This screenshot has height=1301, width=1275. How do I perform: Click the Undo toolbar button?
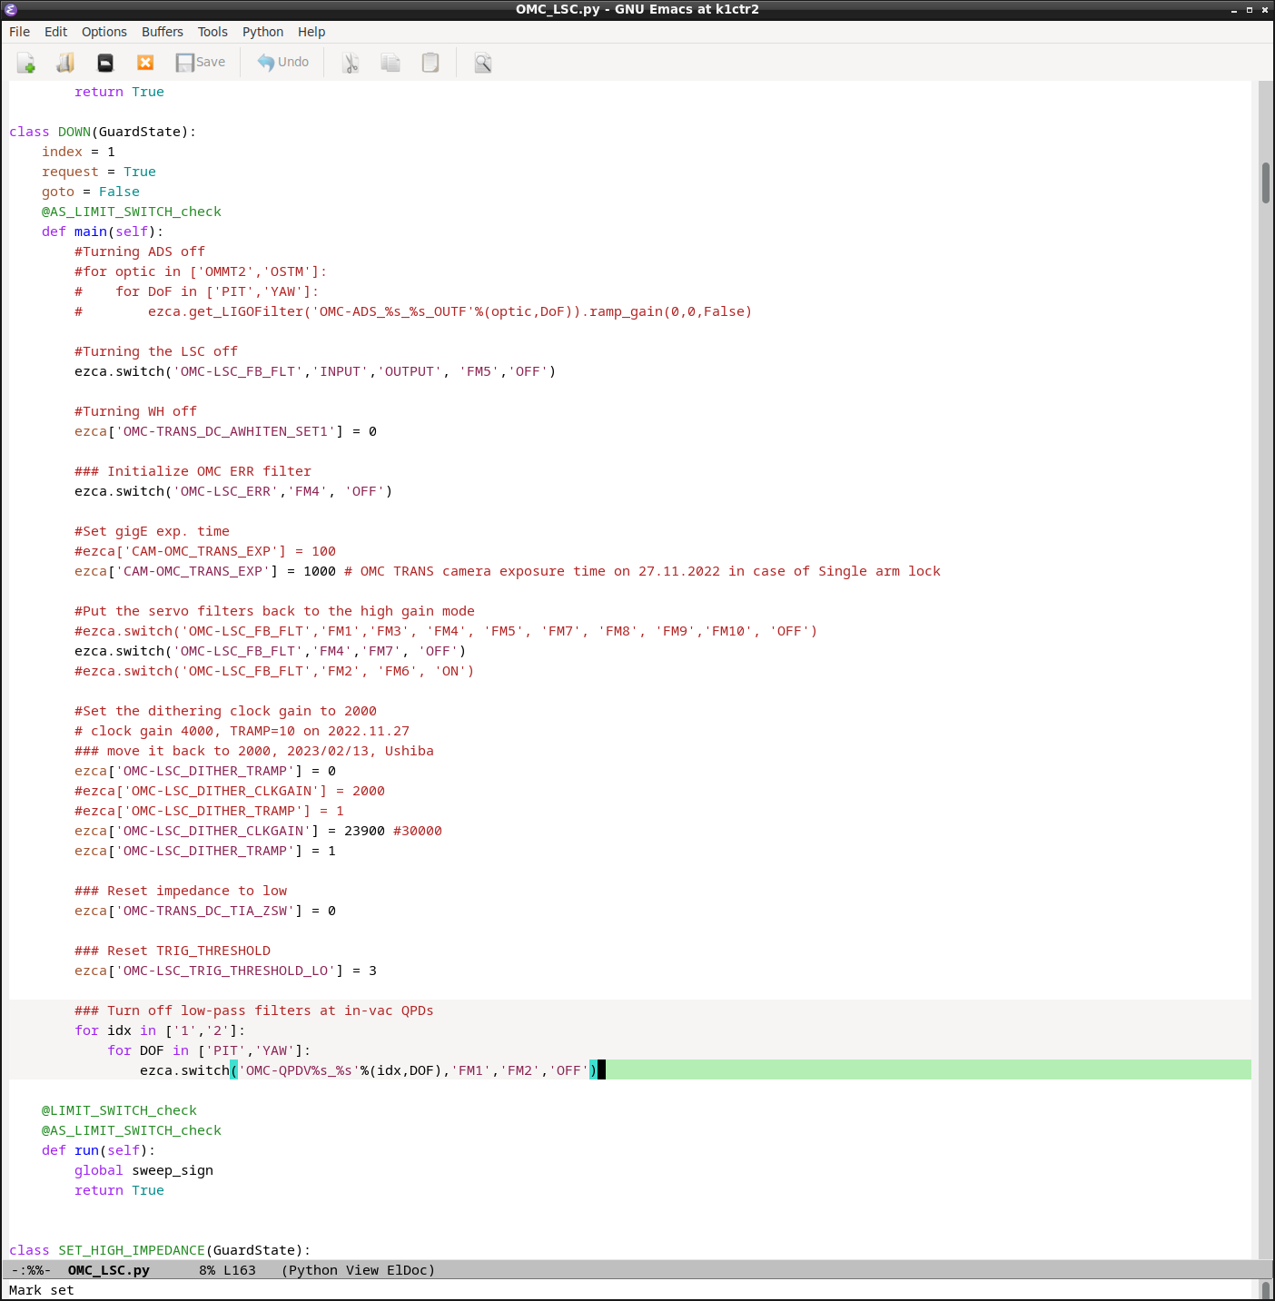click(283, 63)
